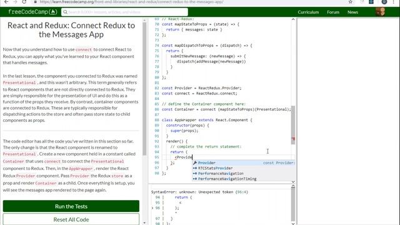Screen dimensions: 400x225
Task: Open the freeCodeCamp home logo
Action: pyautogui.click(x=32, y=12)
